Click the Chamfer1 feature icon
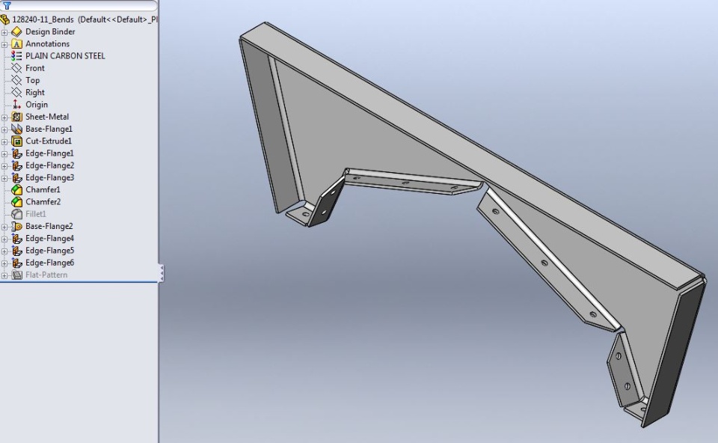This screenshot has width=718, height=443. click(x=16, y=189)
